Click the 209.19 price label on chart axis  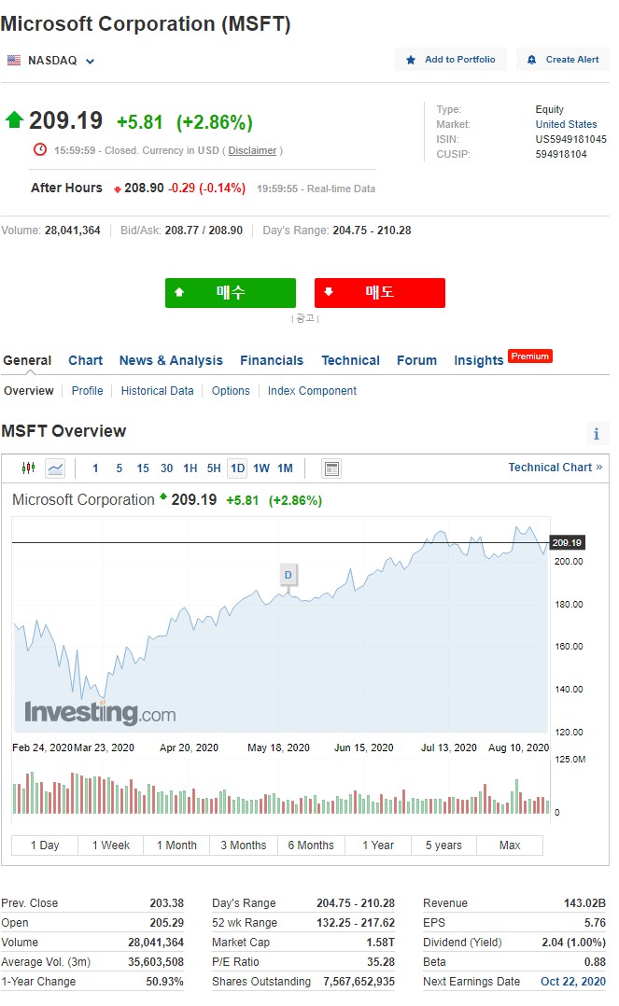(x=567, y=543)
